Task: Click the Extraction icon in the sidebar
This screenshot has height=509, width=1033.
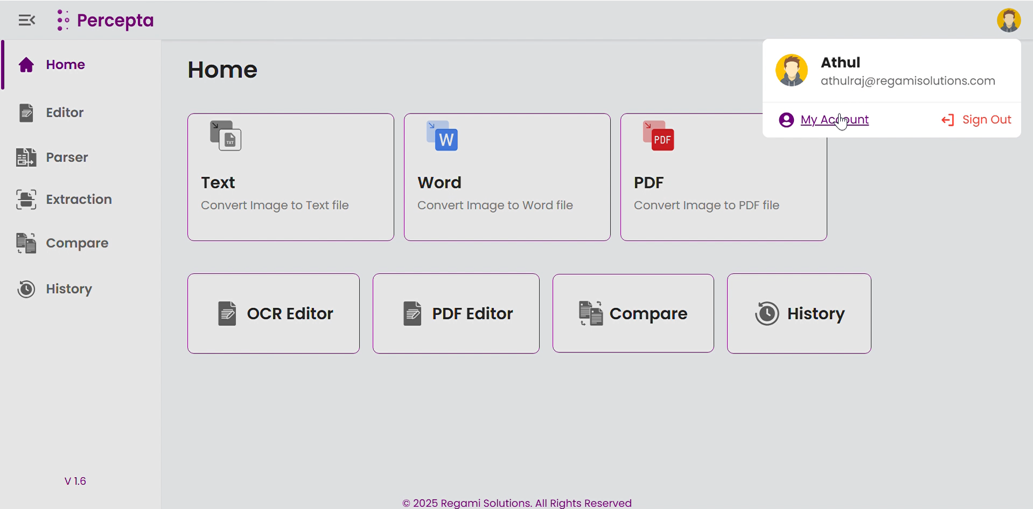Action: (x=25, y=199)
